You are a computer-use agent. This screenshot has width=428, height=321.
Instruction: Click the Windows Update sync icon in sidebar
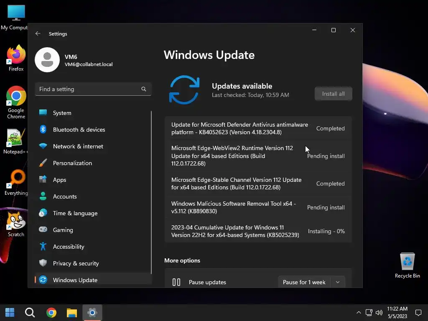[43, 280]
